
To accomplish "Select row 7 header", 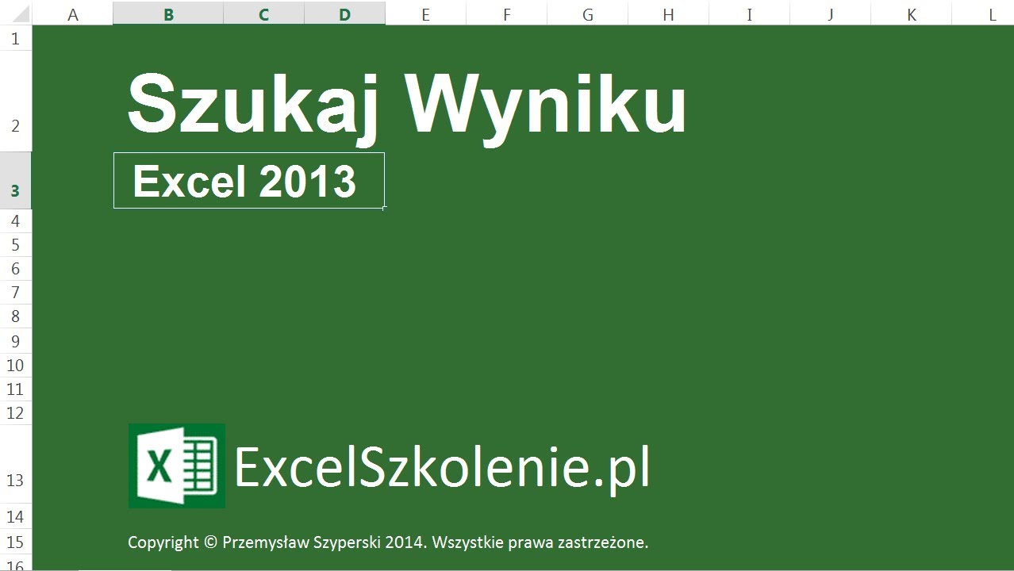I will tap(16, 293).
